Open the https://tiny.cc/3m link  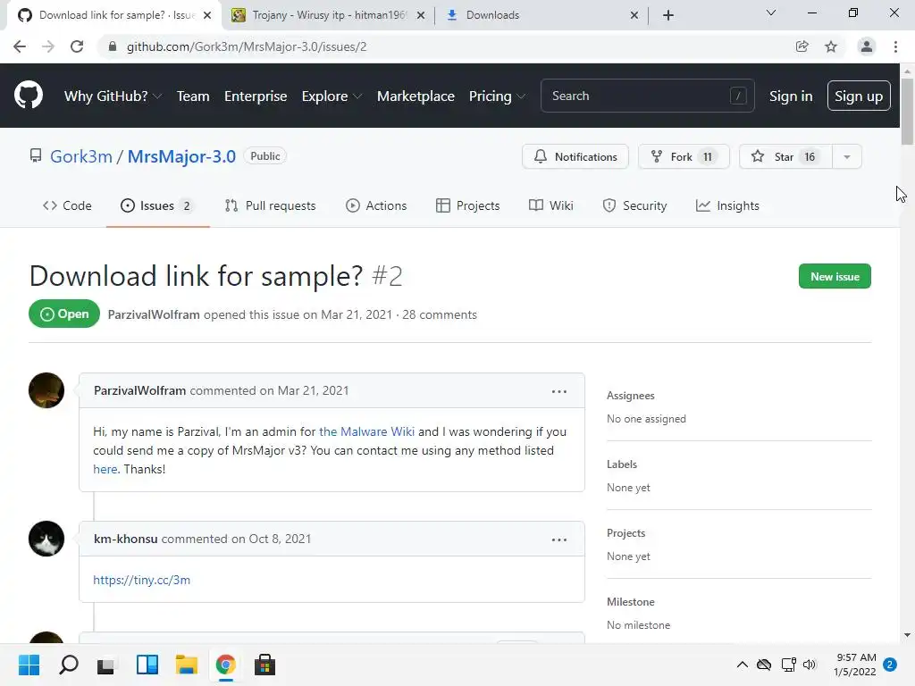141,580
